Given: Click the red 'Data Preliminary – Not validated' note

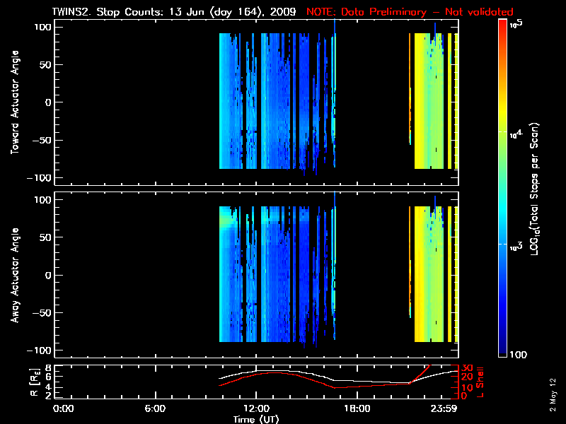Looking at the screenshot, I should (x=410, y=12).
